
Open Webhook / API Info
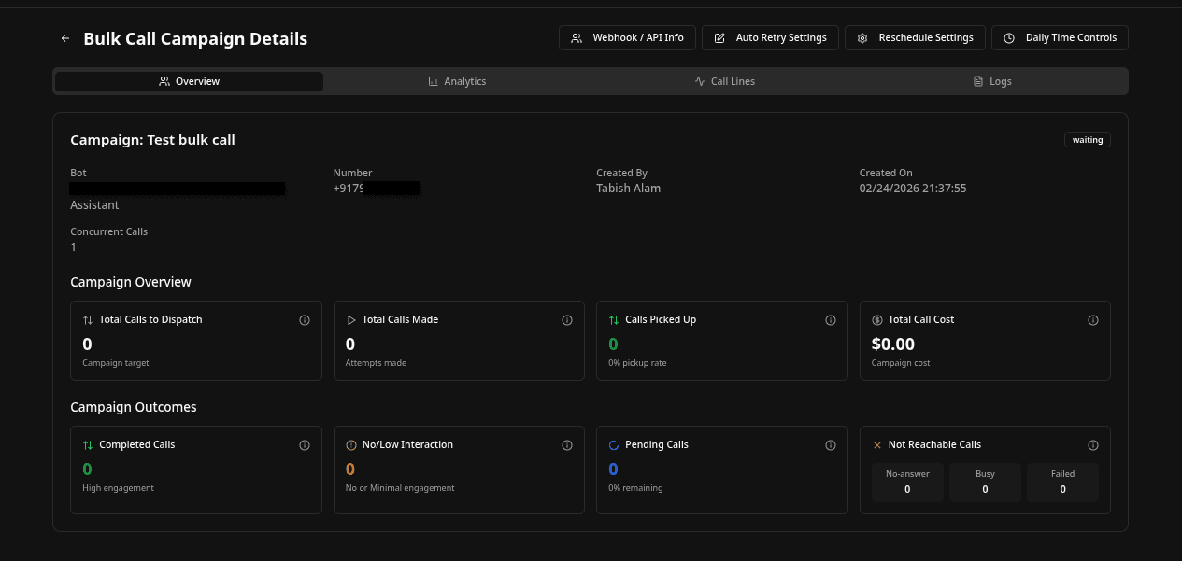tap(627, 37)
